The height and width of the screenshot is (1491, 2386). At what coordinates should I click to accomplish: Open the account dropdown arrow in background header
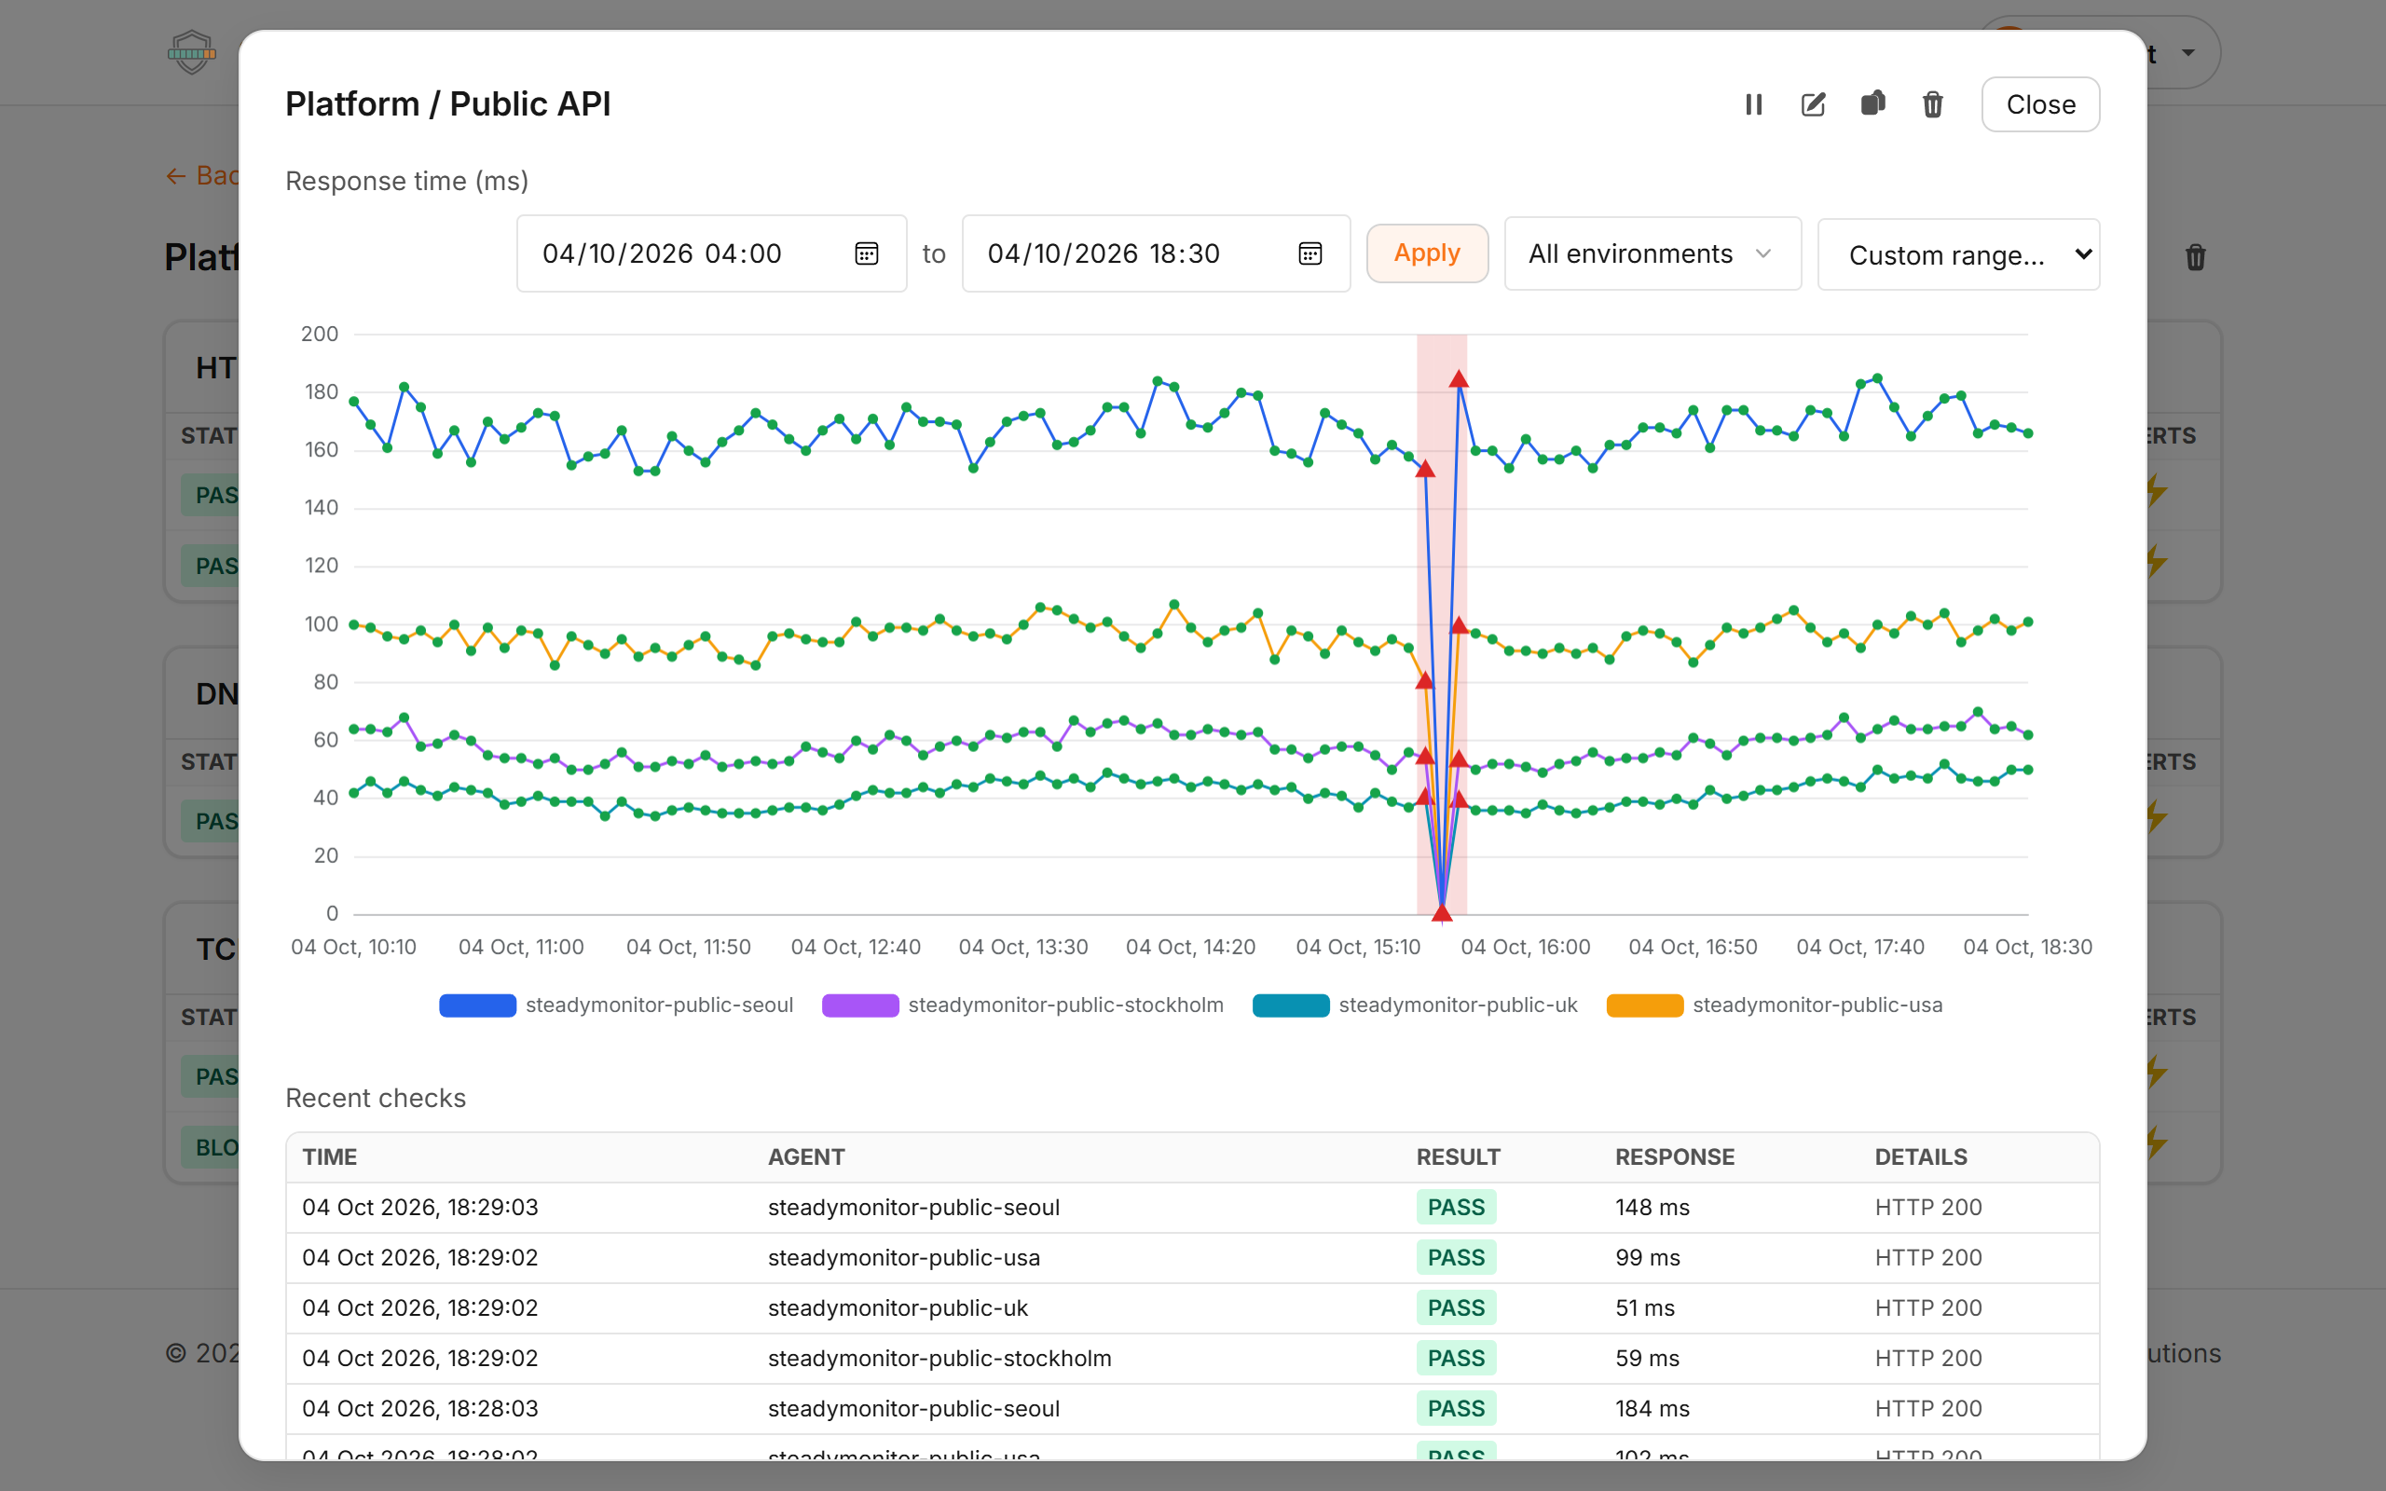click(x=2187, y=52)
